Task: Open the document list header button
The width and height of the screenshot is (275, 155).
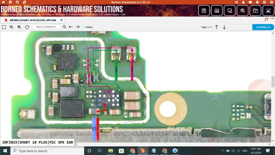Action: [x=204, y=11]
